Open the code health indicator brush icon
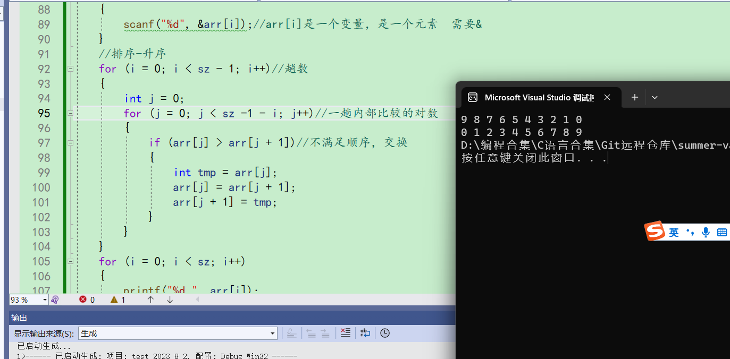Viewport: 730px width, 359px height. click(x=54, y=300)
